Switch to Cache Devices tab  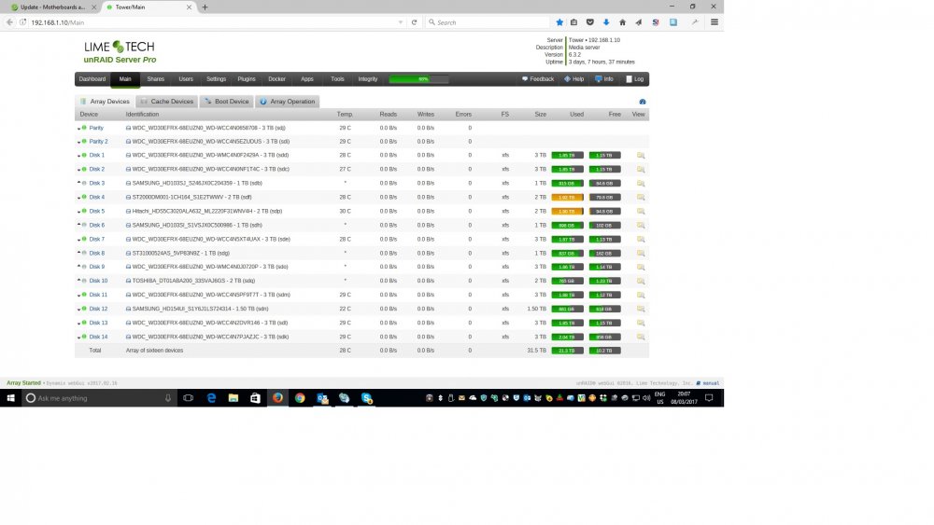click(x=167, y=102)
